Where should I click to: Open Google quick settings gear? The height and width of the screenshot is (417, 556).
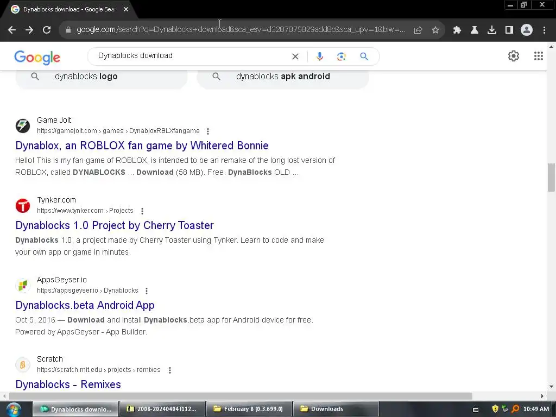514,56
